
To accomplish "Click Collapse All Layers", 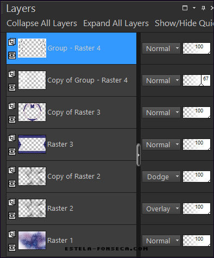I will click(x=42, y=23).
